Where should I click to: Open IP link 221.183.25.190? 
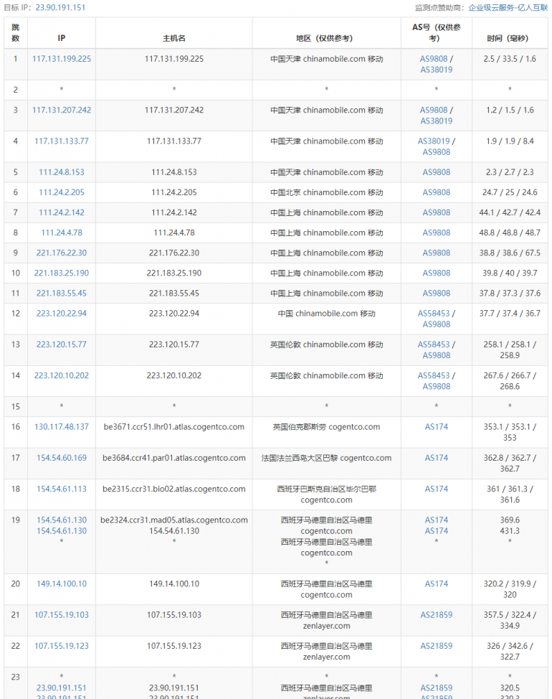62,273
